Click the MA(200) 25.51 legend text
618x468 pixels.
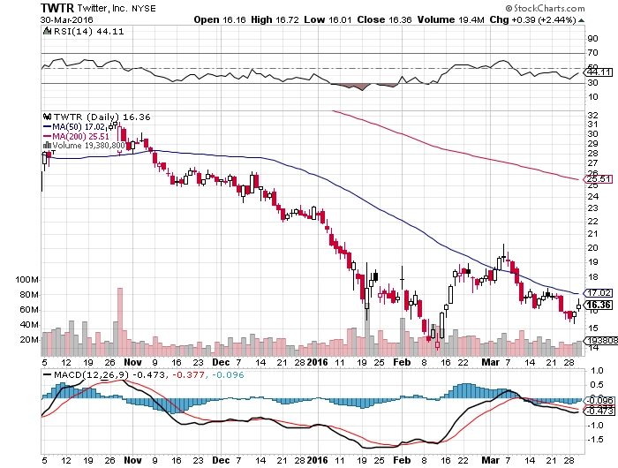pyautogui.click(x=81, y=136)
